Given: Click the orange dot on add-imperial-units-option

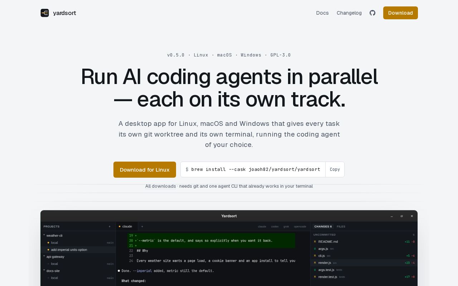Looking at the screenshot, I should click(x=48, y=250).
